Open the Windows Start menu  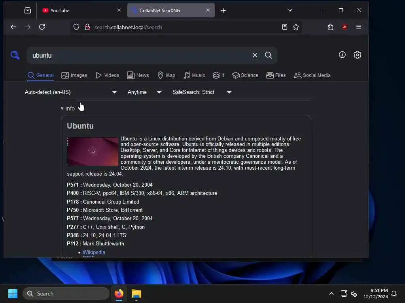pyautogui.click(x=13, y=294)
